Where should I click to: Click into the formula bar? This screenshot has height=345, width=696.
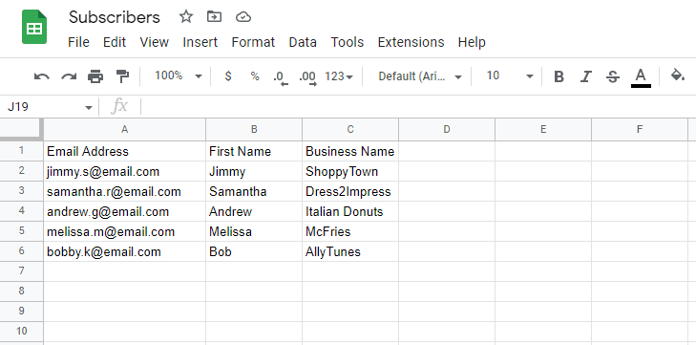[x=417, y=107]
